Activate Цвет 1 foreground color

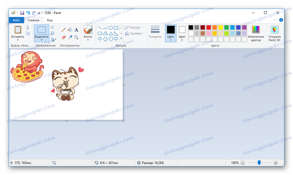pos(171,33)
